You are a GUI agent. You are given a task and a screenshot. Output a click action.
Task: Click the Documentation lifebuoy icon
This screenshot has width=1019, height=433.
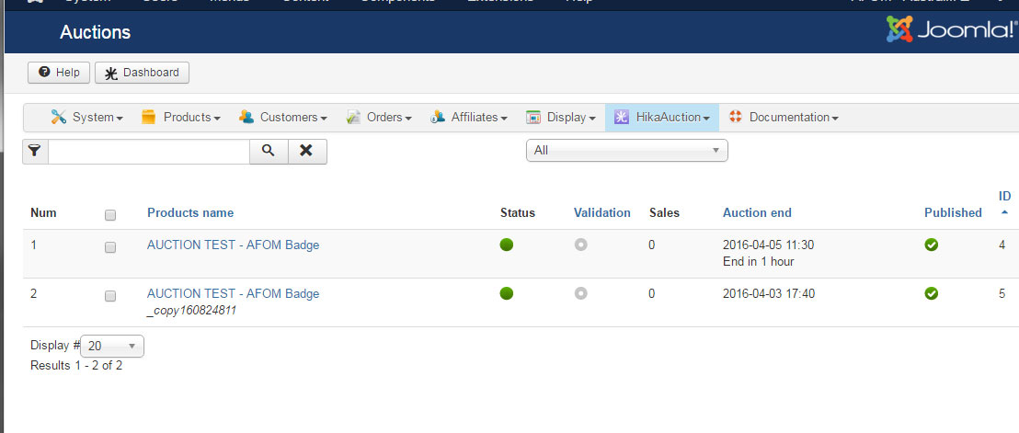pos(736,117)
